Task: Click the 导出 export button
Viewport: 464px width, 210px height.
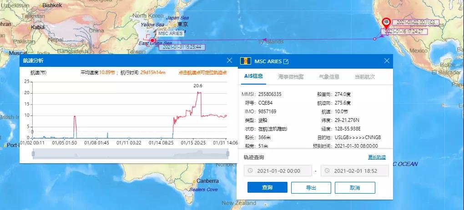Action: click(311, 188)
